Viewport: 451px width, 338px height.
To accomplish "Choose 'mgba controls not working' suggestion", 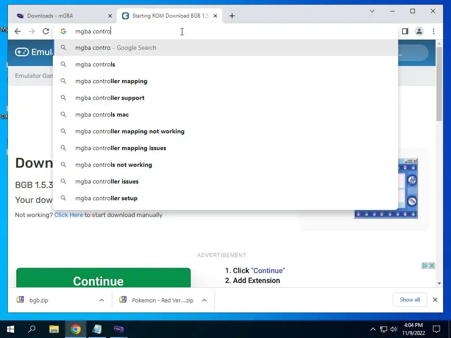I will 225,165.
